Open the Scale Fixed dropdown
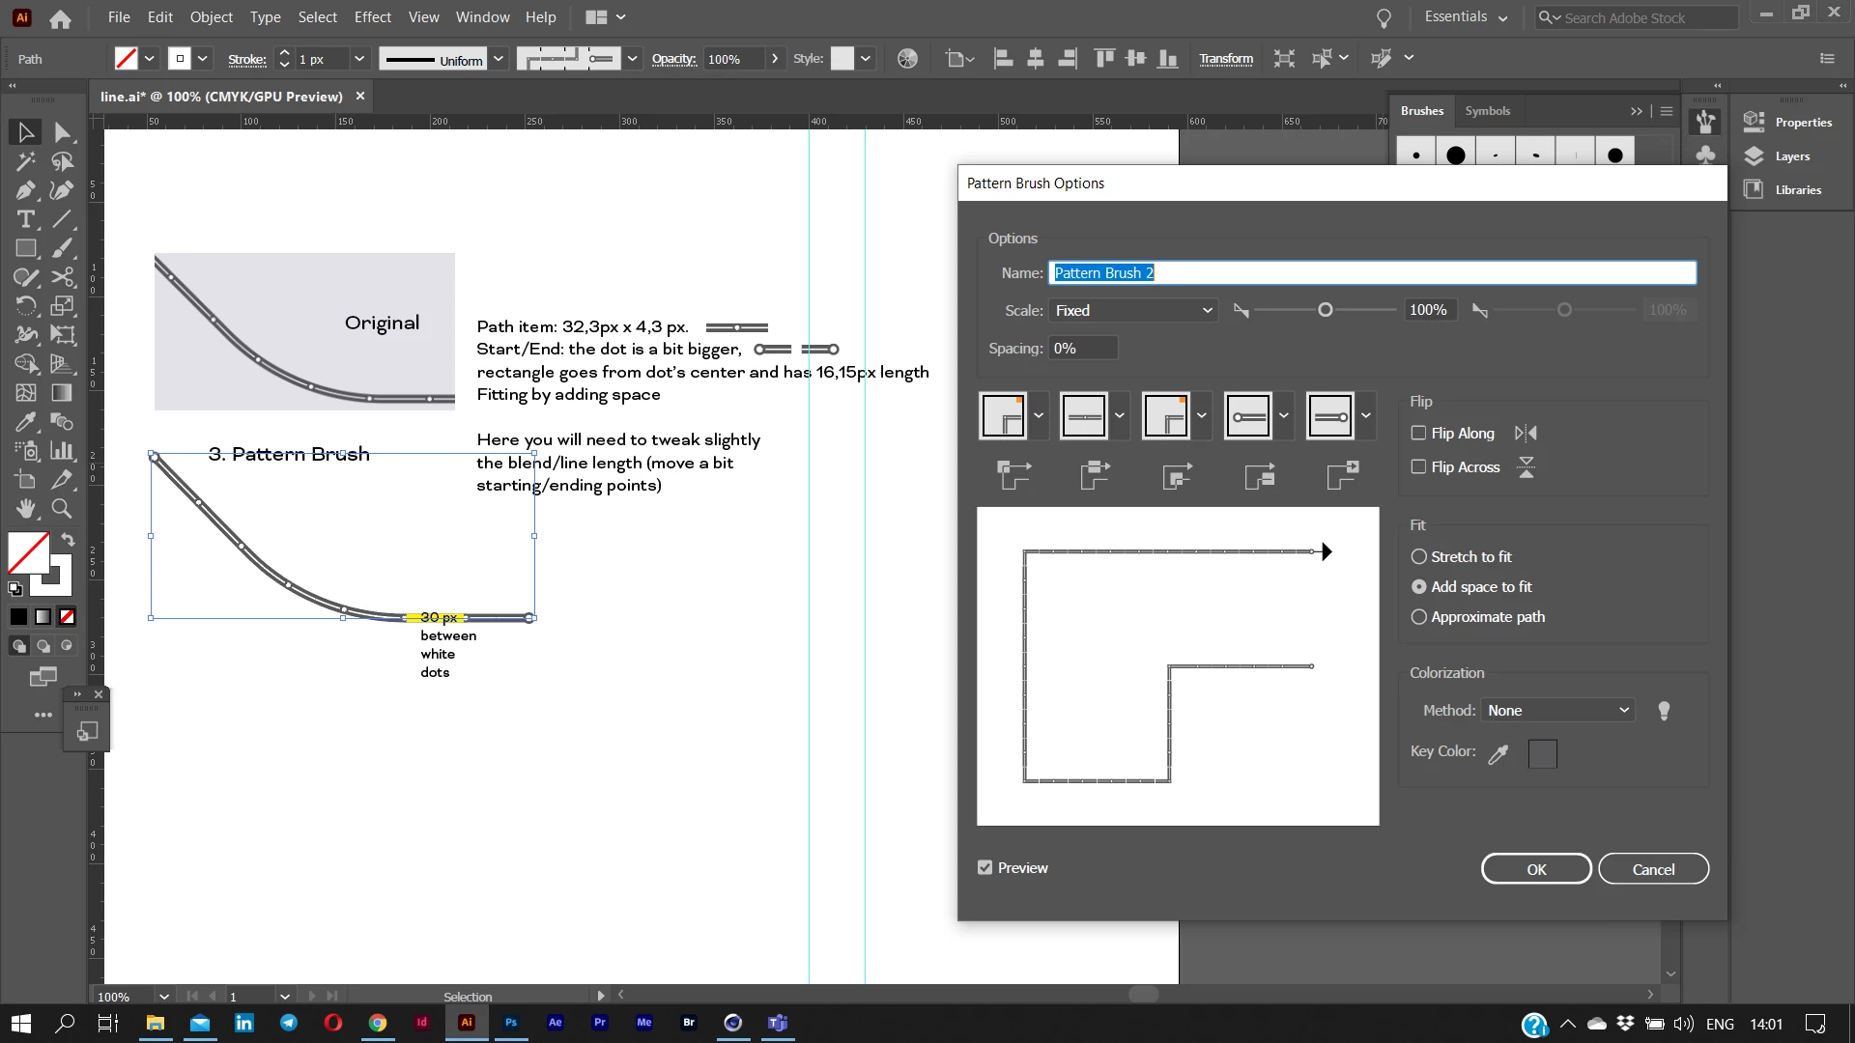1855x1043 pixels. [x=1132, y=311]
